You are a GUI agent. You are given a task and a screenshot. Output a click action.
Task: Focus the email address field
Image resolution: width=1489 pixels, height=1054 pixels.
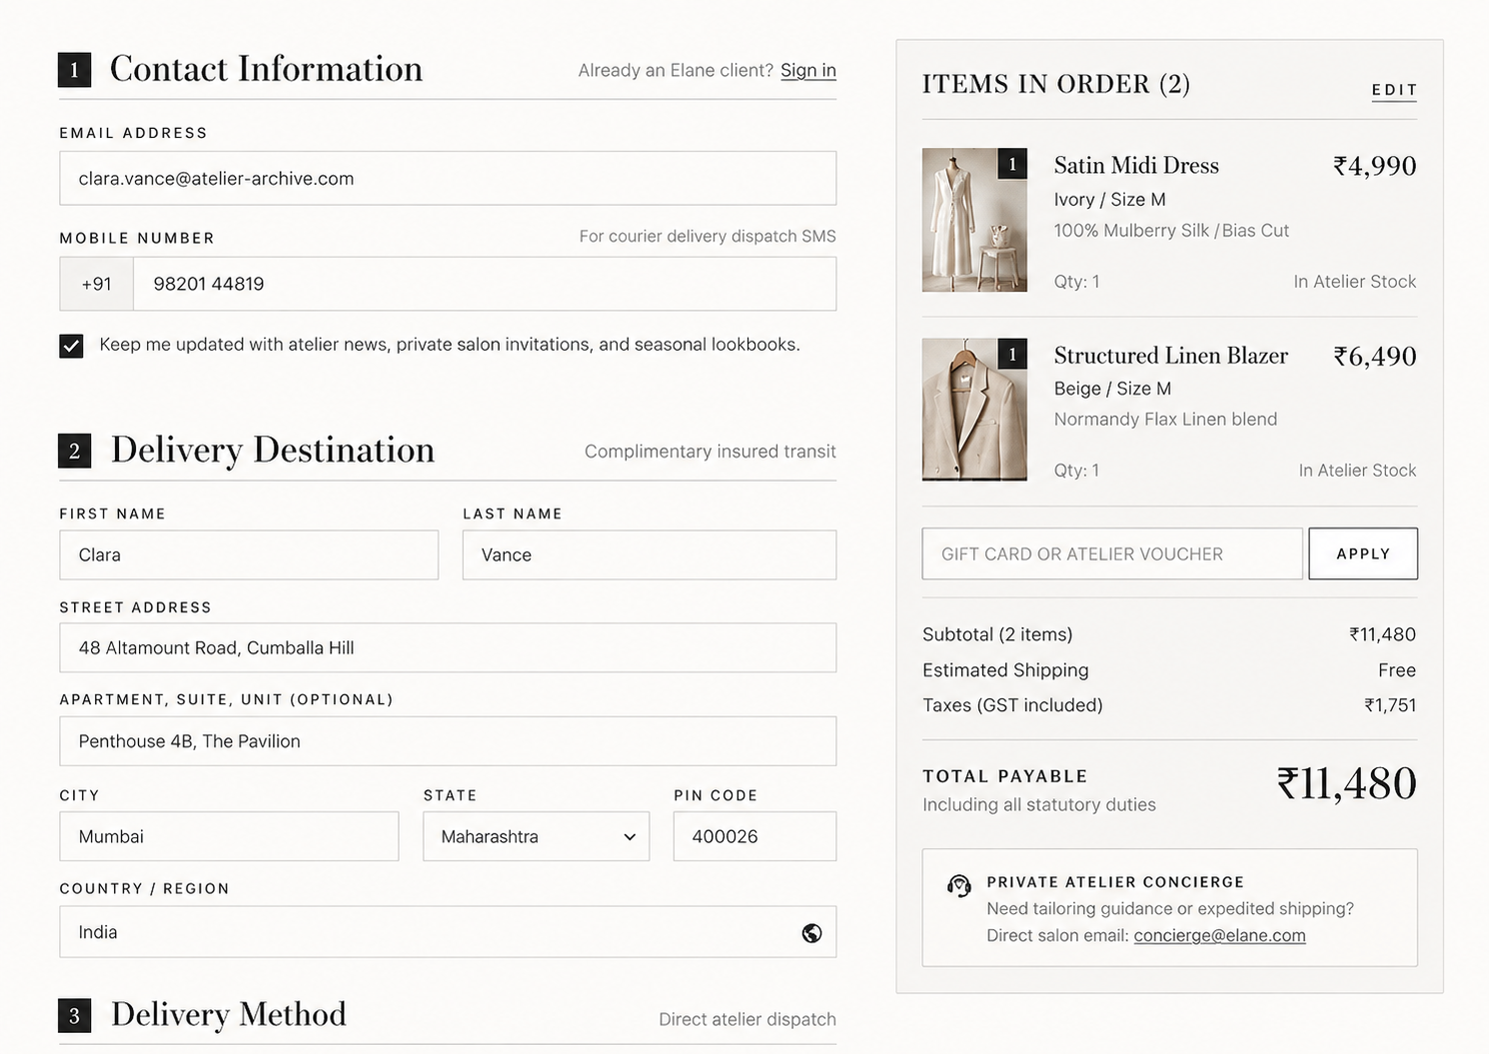tap(448, 178)
